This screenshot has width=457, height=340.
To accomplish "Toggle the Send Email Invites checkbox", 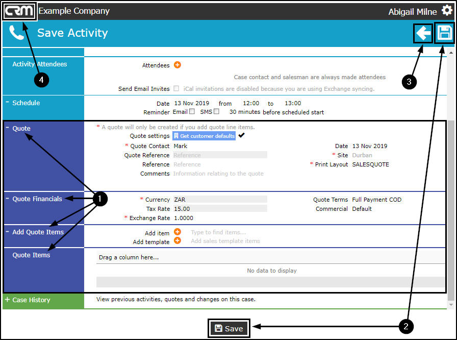I will [176, 88].
